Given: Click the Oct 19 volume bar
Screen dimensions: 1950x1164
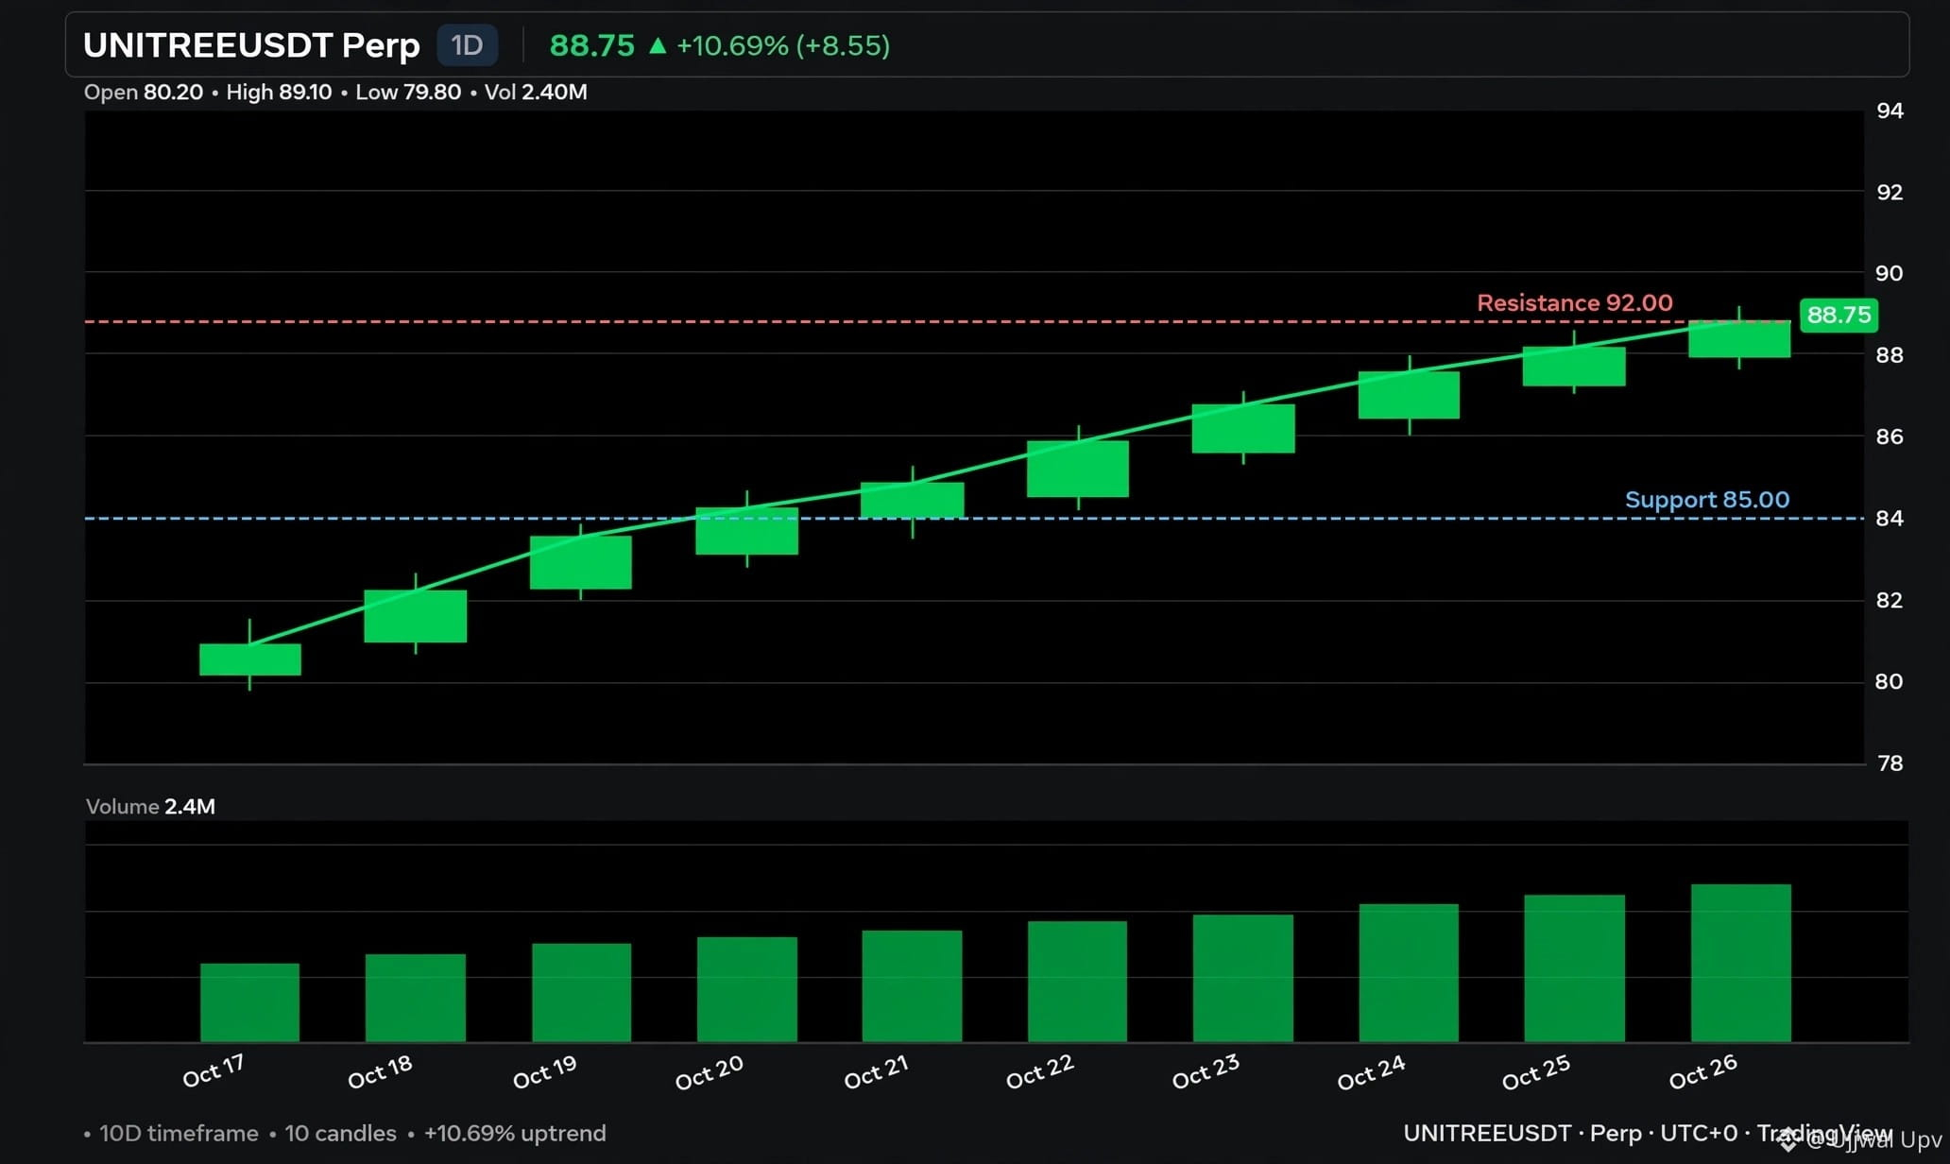Looking at the screenshot, I should (x=582, y=992).
